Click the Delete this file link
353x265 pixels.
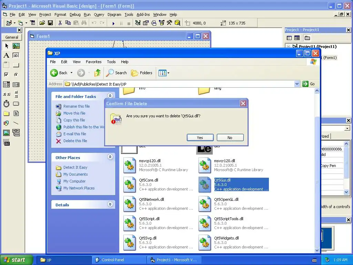(75, 141)
